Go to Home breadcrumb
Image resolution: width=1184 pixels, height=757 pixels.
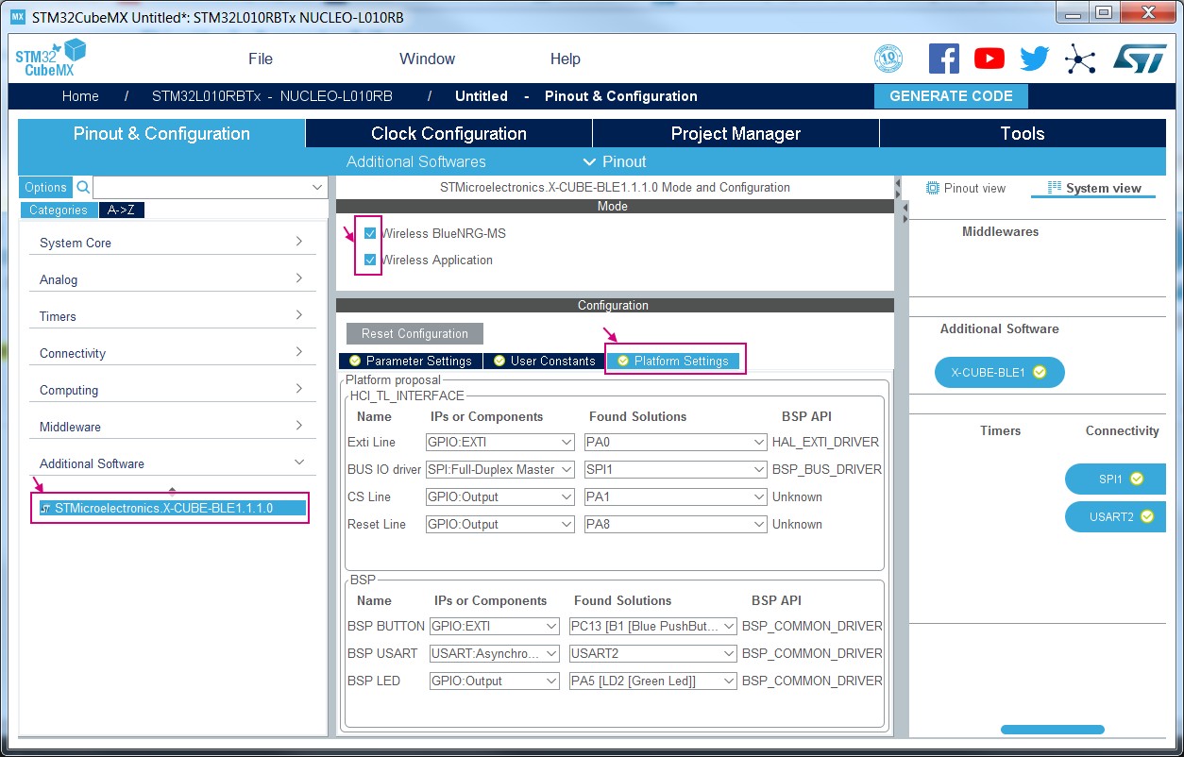[x=80, y=96]
